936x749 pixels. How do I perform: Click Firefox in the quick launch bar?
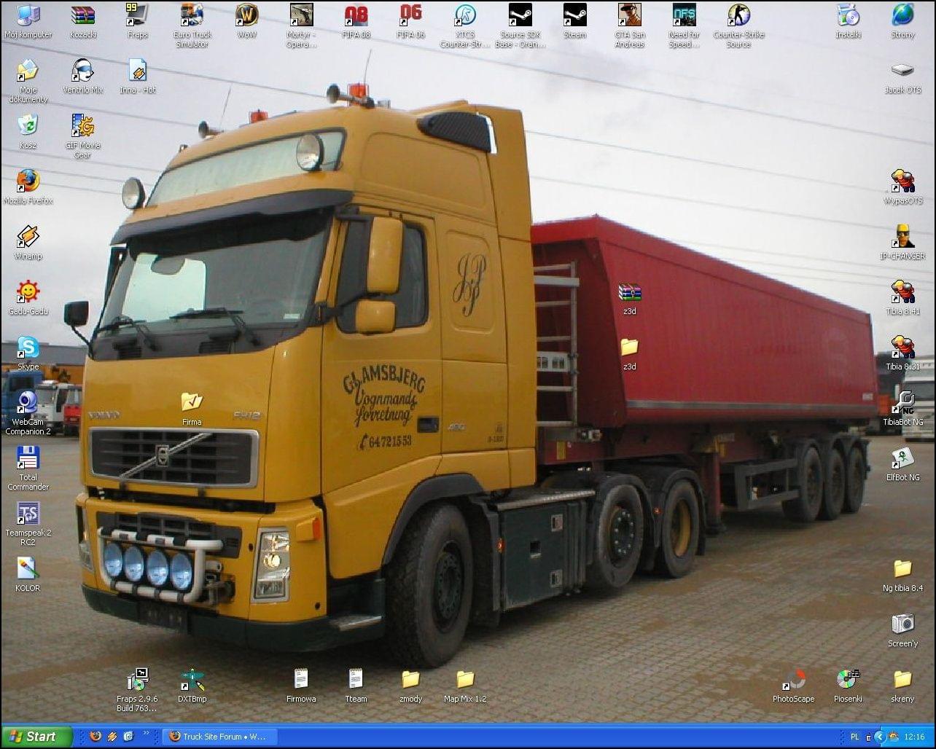point(95,737)
